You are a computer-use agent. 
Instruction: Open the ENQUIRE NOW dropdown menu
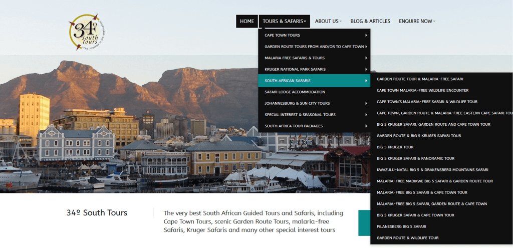point(417,21)
